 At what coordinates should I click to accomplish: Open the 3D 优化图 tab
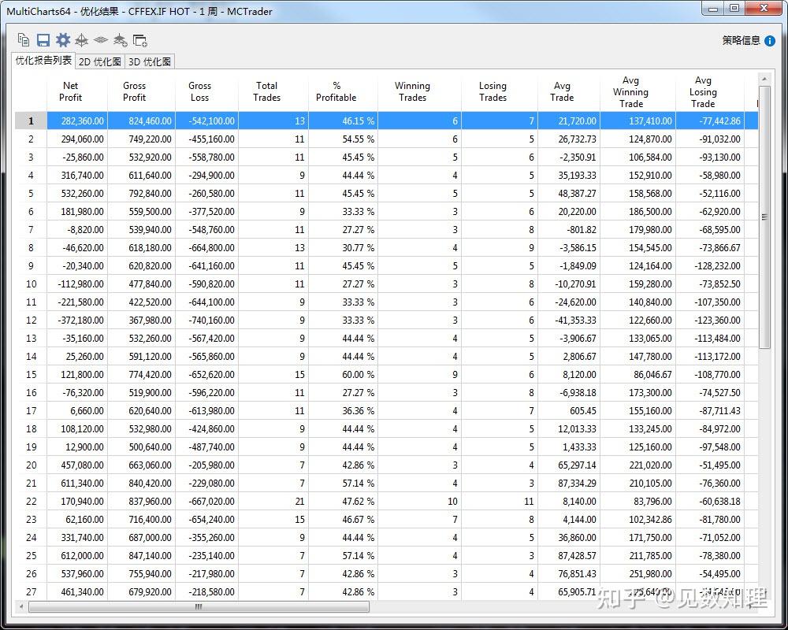150,61
